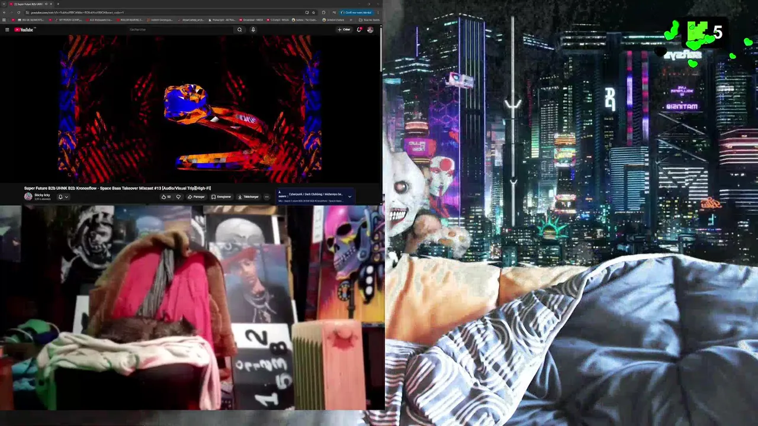The image size is (758, 426).
Task: Click the video title Super Future B2b UHNK
Action: pyautogui.click(x=117, y=188)
